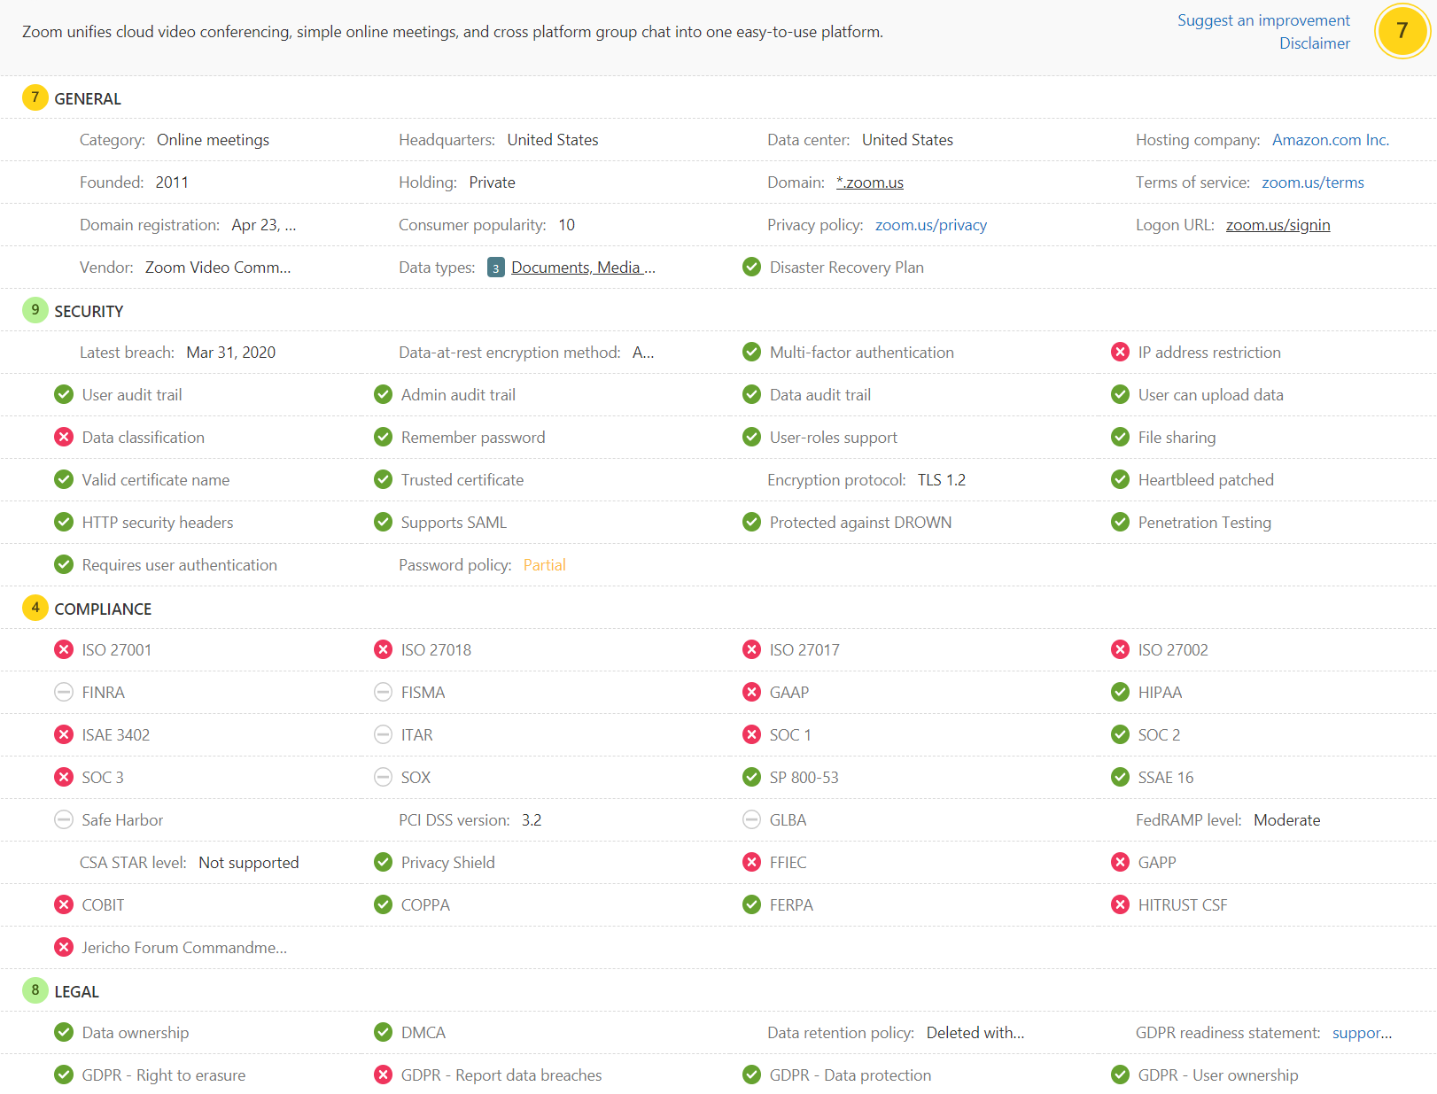Click the Multi-factor authentication check icon

751,352
